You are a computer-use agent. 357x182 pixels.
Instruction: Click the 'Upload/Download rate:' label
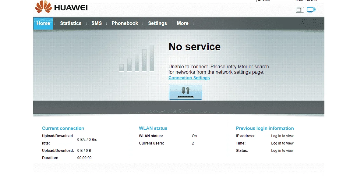[57, 139]
